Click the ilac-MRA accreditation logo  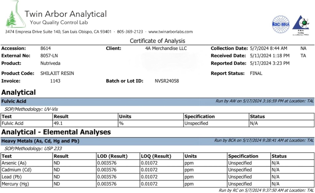pyautogui.click(x=281, y=24)
